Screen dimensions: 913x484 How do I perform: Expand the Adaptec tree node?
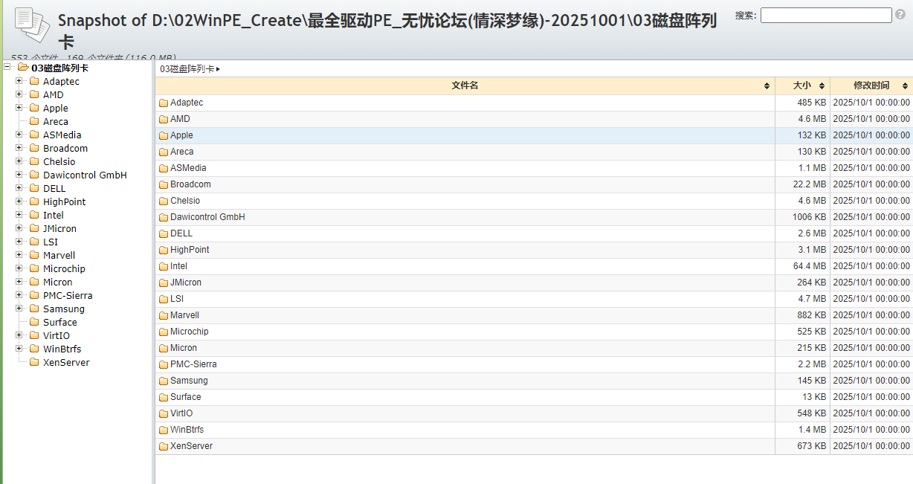coord(19,81)
